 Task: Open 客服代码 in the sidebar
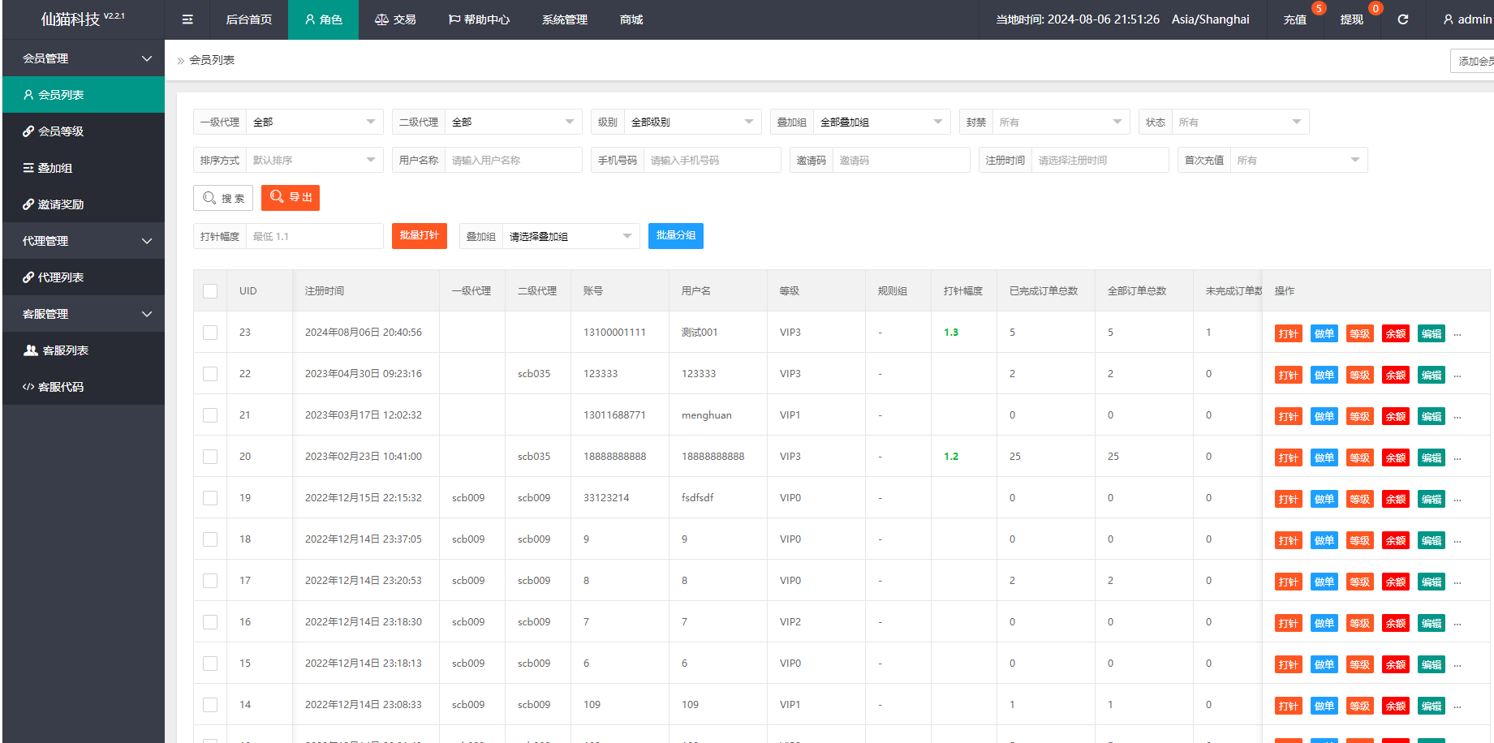tap(84, 387)
